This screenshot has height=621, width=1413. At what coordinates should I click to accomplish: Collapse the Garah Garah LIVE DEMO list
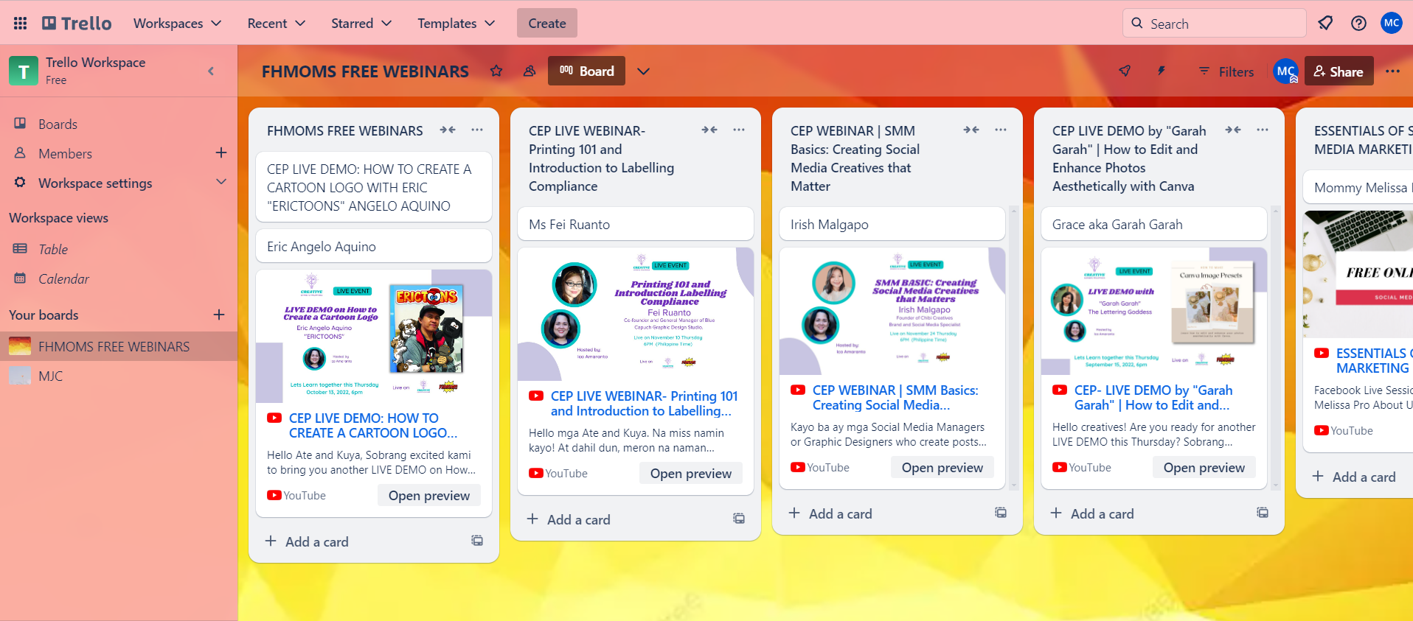(x=1233, y=130)
